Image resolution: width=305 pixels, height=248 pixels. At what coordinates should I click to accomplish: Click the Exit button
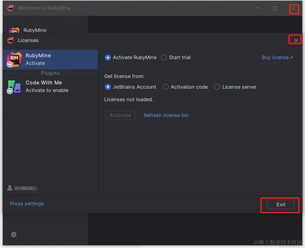(x=281, y=204)
